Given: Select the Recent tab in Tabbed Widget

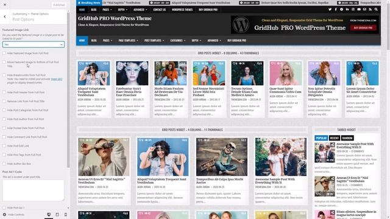Looking at the screenshot, I should click(x=335, y=138).
